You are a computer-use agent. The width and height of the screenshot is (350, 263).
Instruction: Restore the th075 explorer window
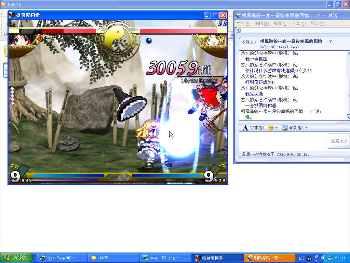pyautogui.click(x=337, y=4)
